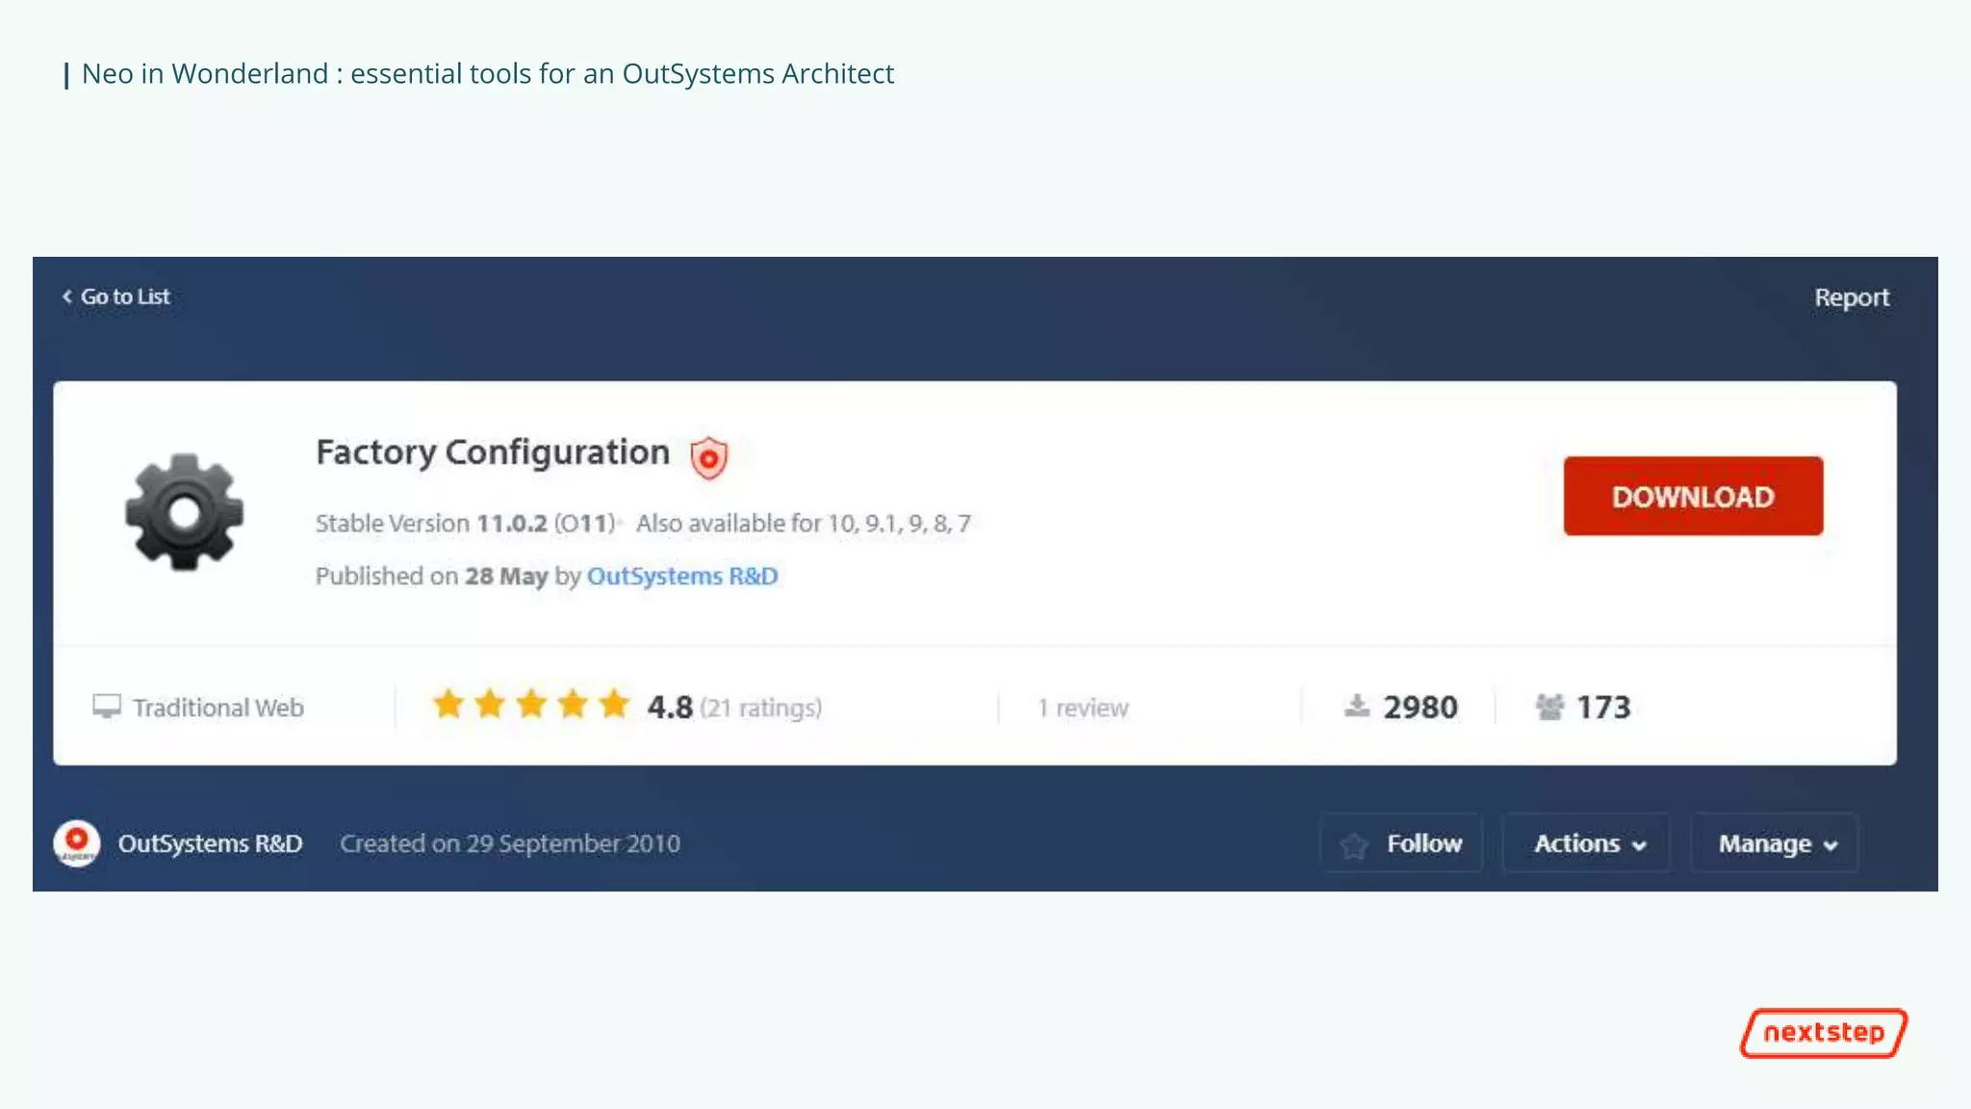The width and height of the screenshot is (1971, 1109).
Task: Click the downloads count icon
Action: tap(1357, 707)
